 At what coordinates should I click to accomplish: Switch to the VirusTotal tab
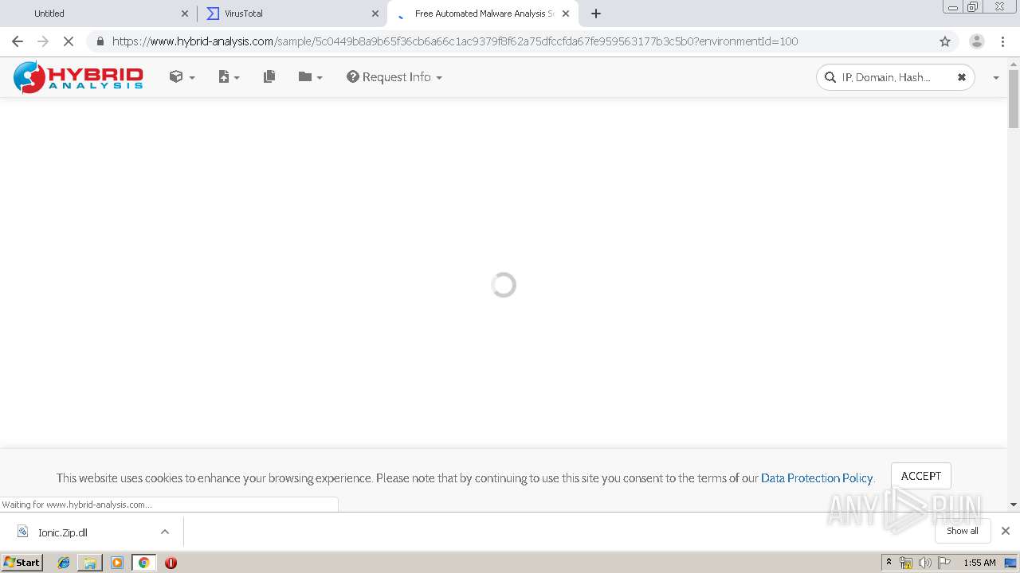tap(292, 14)
